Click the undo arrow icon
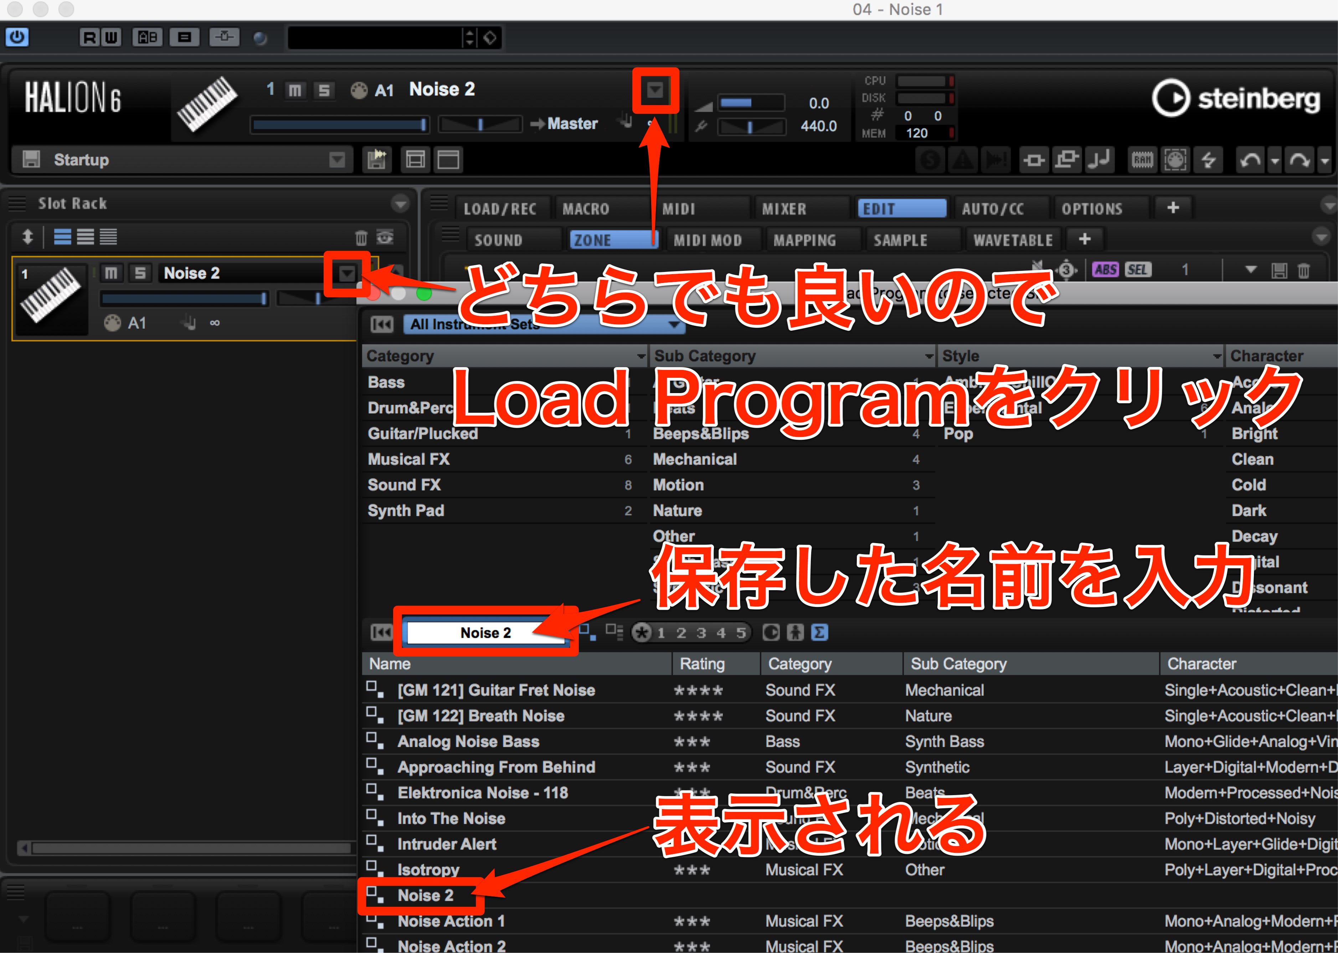The width and height of the screenshot is (1338, 953). (x=1249, y=160)
